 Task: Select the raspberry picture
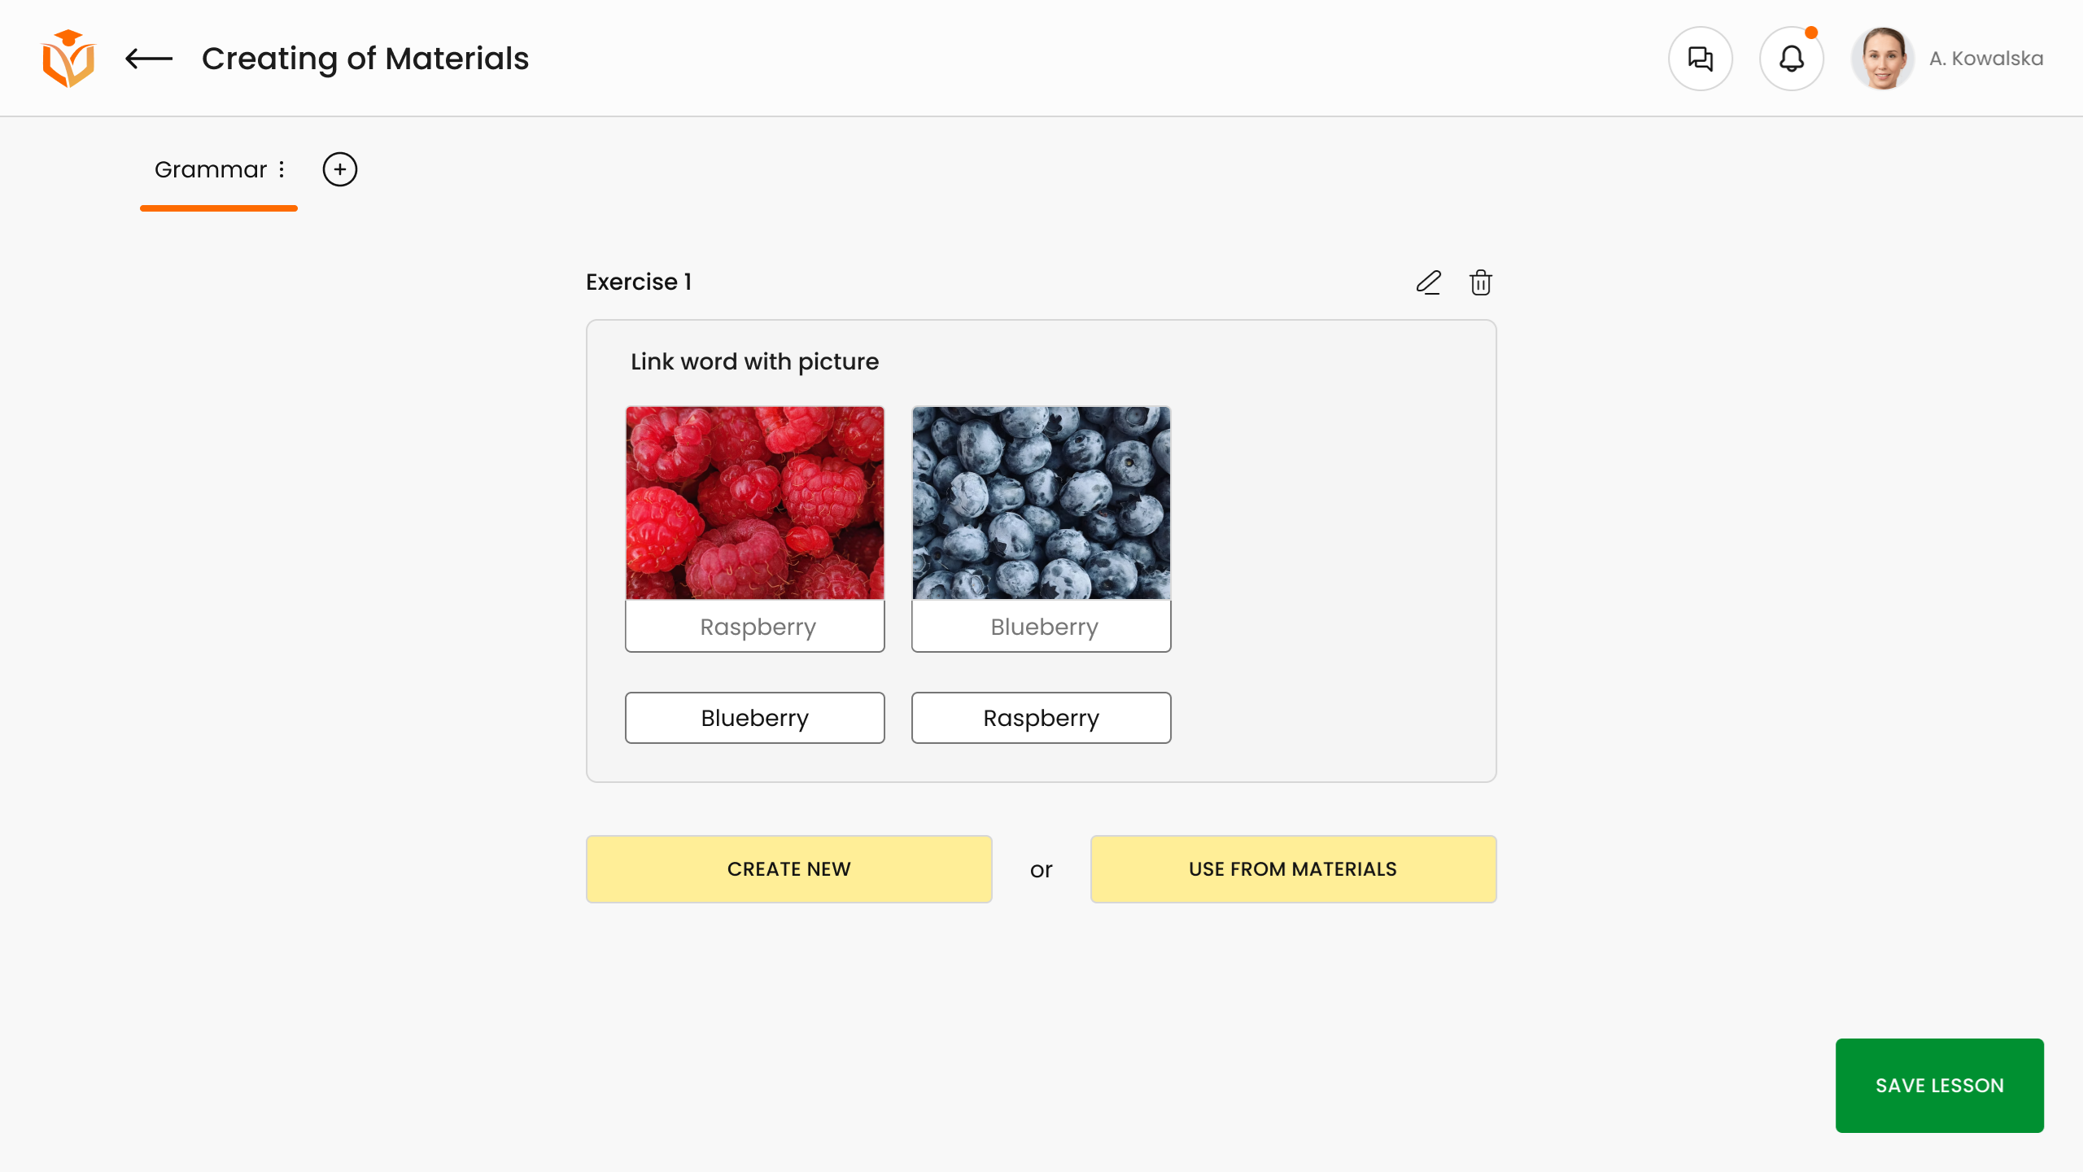click(x=755, y=503)
